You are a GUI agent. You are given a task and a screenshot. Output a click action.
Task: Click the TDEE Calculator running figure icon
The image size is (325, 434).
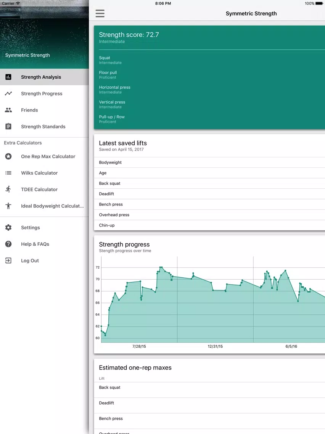pos(8,189)
